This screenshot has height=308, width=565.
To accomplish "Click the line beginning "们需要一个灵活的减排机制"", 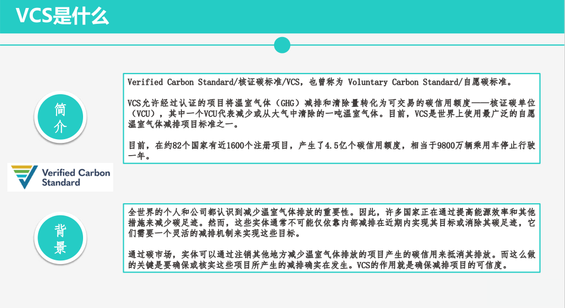I will [x=214, y=234].
